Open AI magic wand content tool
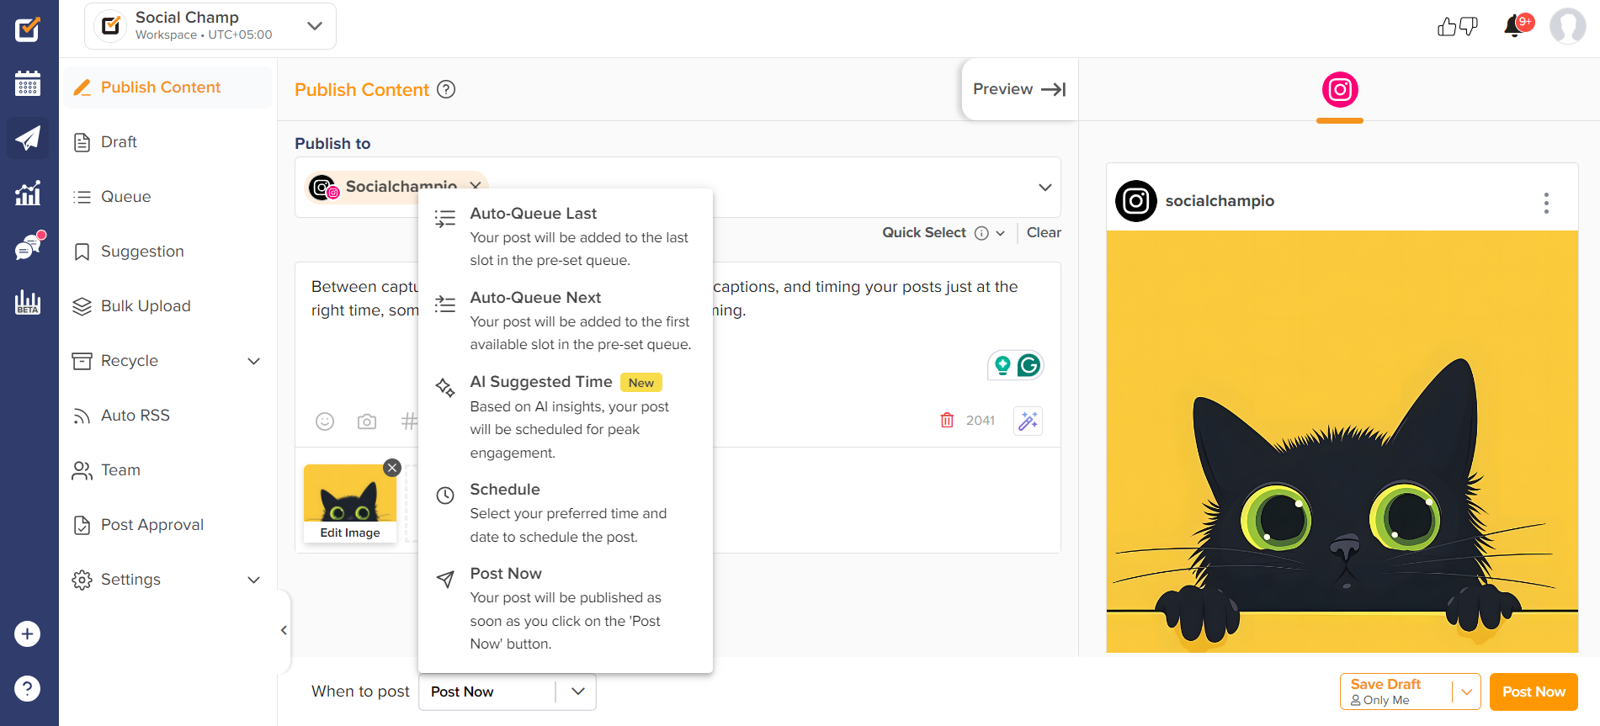 pos(1028,421)
